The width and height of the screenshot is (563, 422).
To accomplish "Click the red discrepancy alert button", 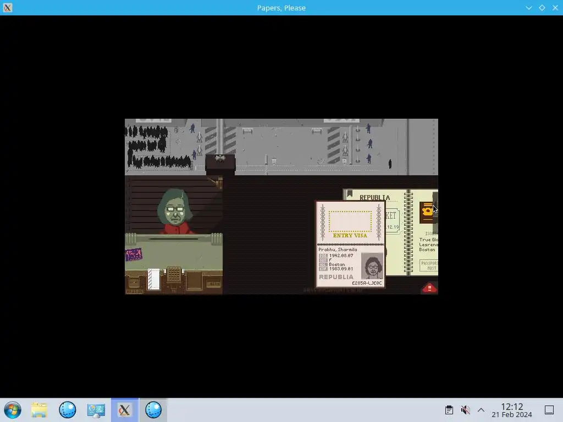I will pos(429,288).
